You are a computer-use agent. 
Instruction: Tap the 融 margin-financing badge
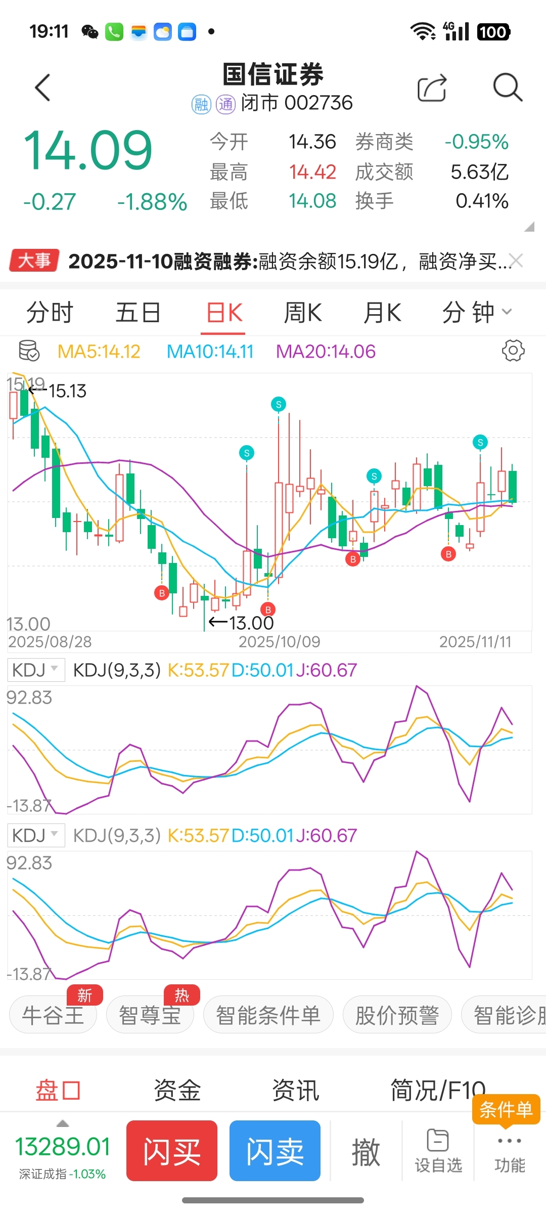pos(201,104)
